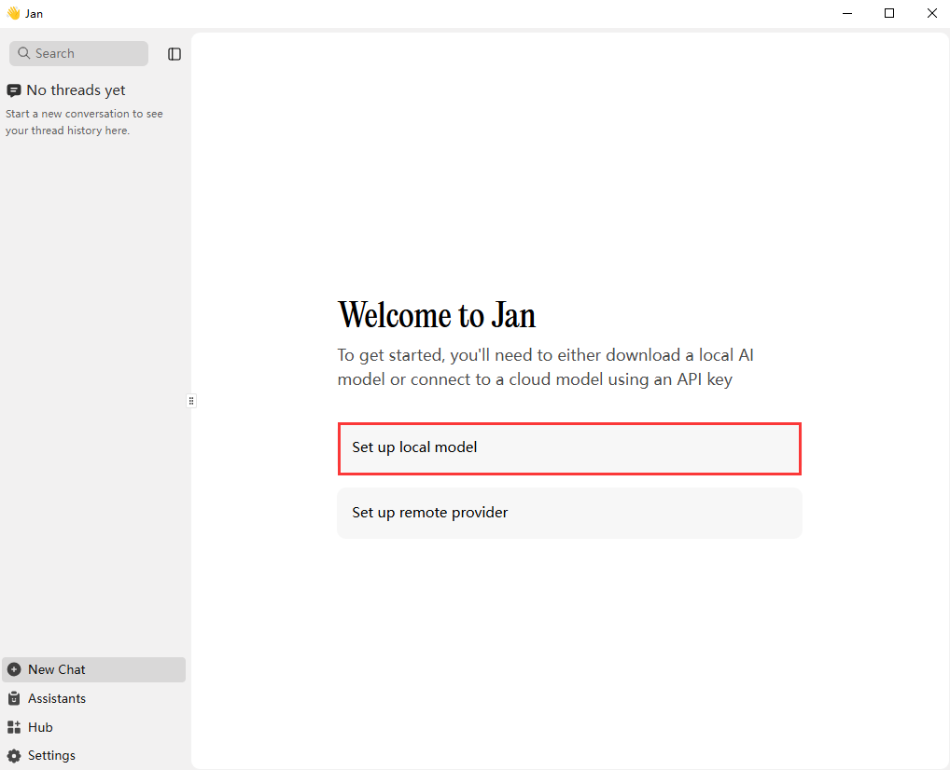Maximize the Jan window
Viewport: 950px width, 770px height.
pos(889,13)
